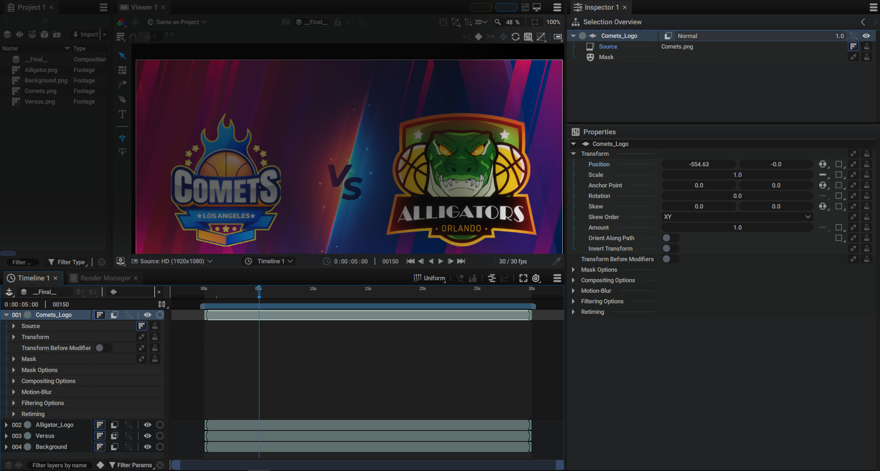Check the Position keyframe checkbox
This screenshot has height=471, width=880.
[x=839, y=164]
